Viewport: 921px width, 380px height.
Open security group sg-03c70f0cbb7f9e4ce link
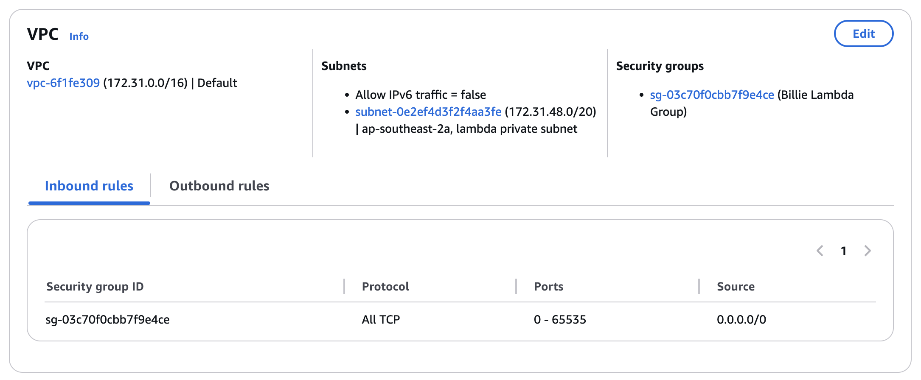point(712,95)
